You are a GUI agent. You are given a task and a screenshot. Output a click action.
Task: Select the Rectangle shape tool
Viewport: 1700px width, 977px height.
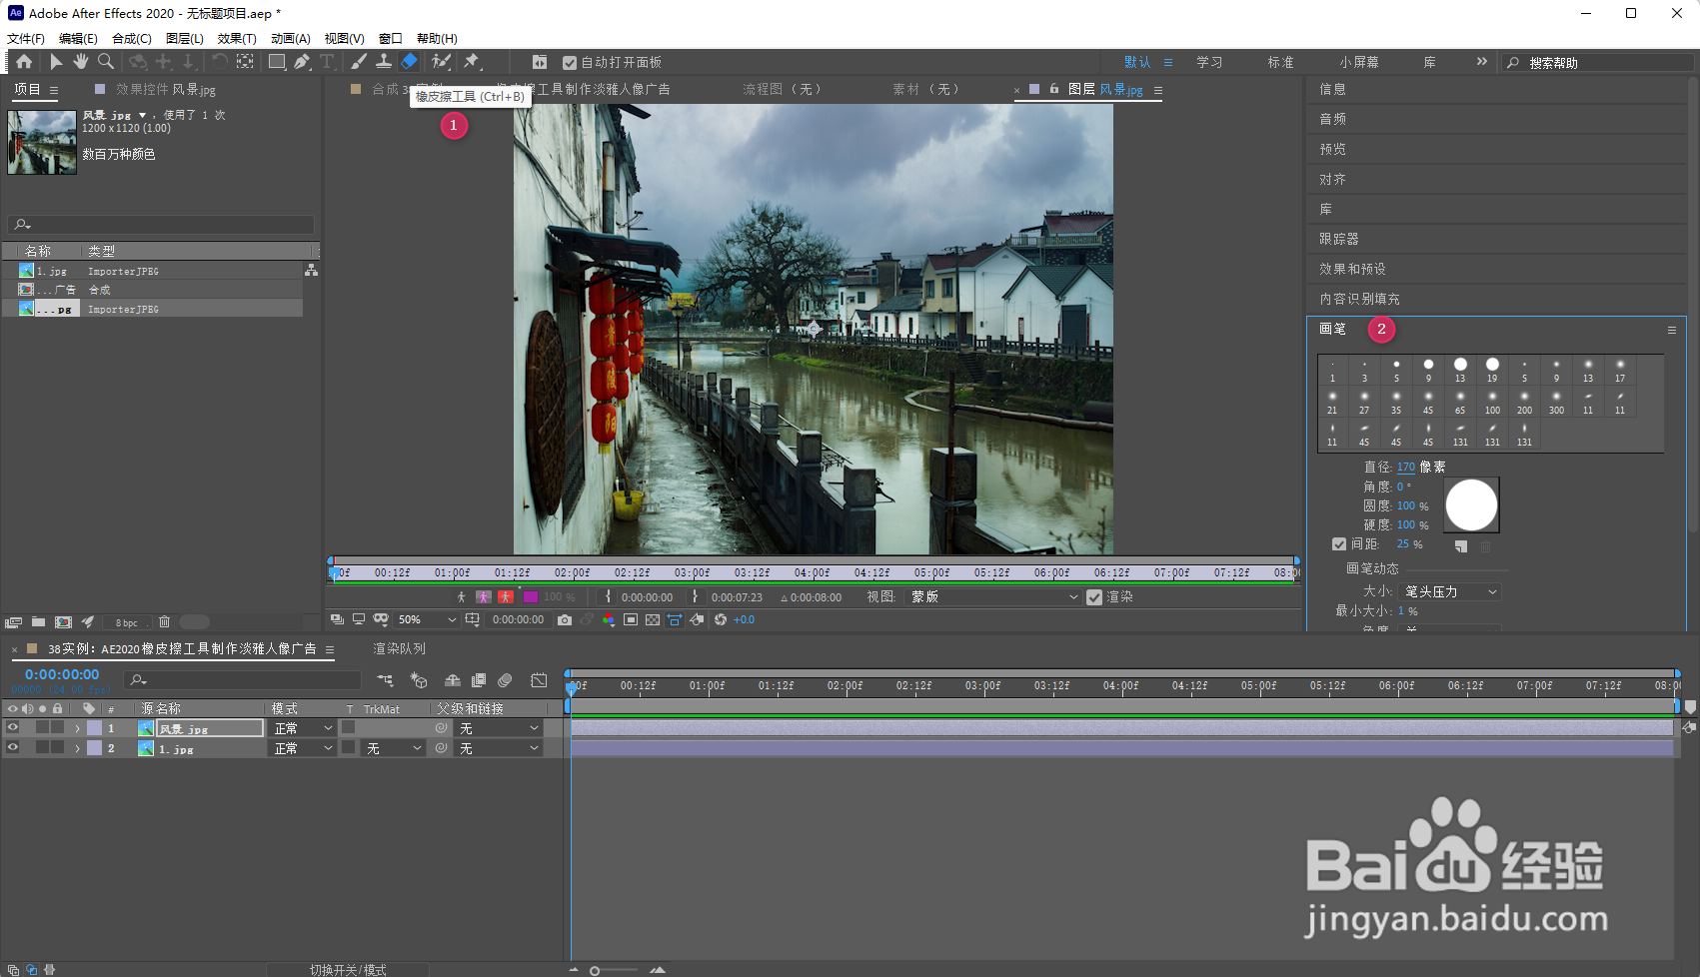tap(277, 62)
